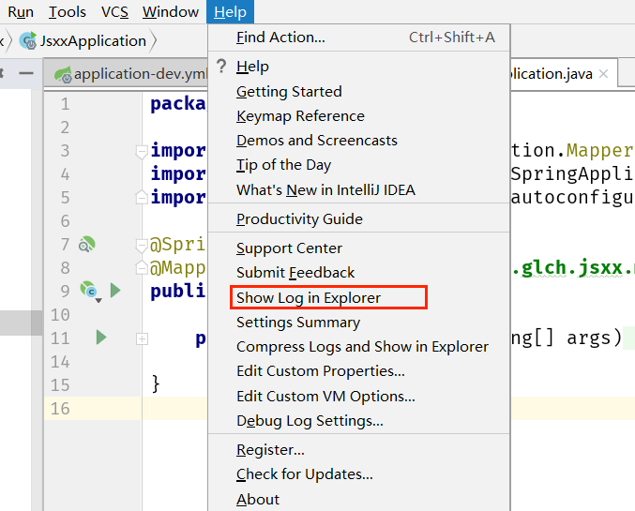
Task: Click Spring bean gutter icon on line 7
Action: pyautogui.click(x=86, y=244)
